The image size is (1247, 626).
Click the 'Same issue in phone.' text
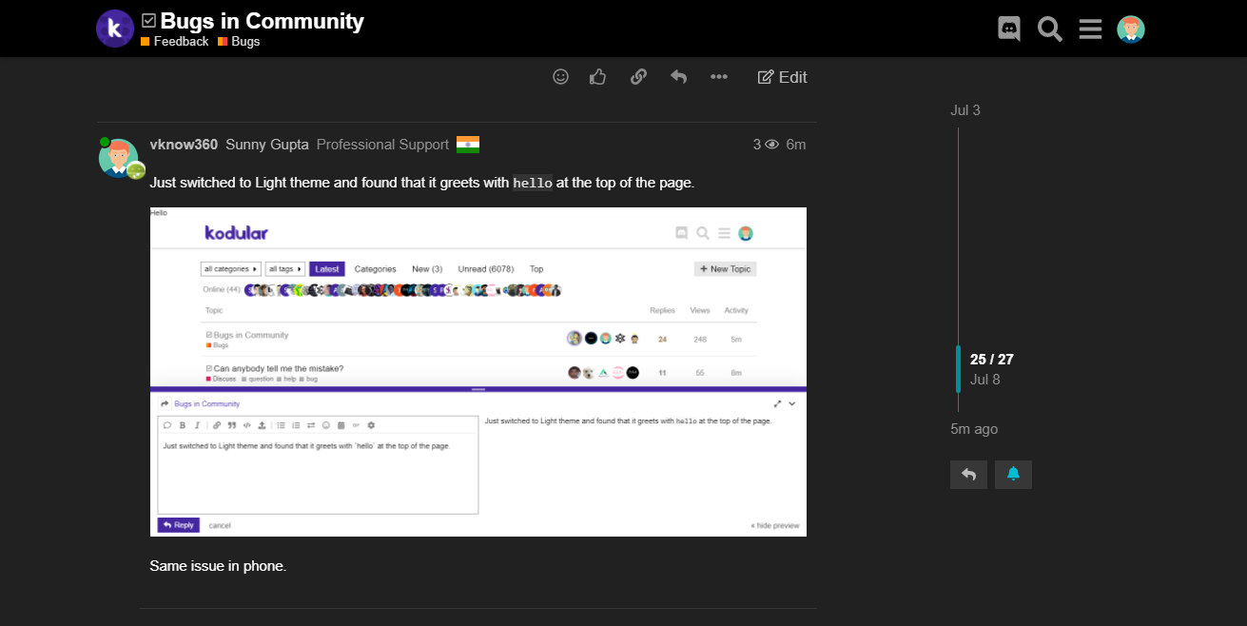218,566
